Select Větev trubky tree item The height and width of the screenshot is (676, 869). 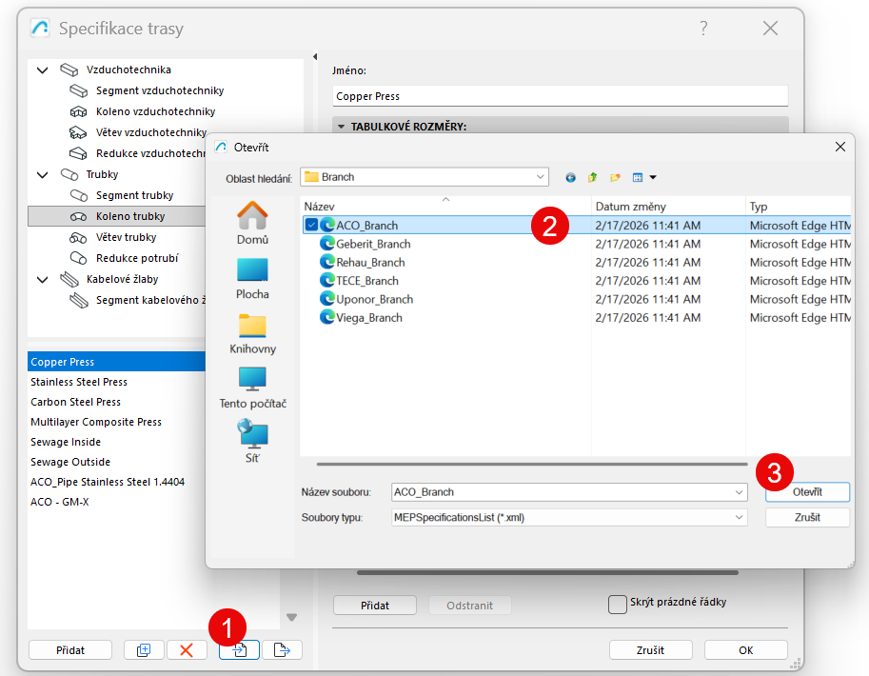[126, 237]
